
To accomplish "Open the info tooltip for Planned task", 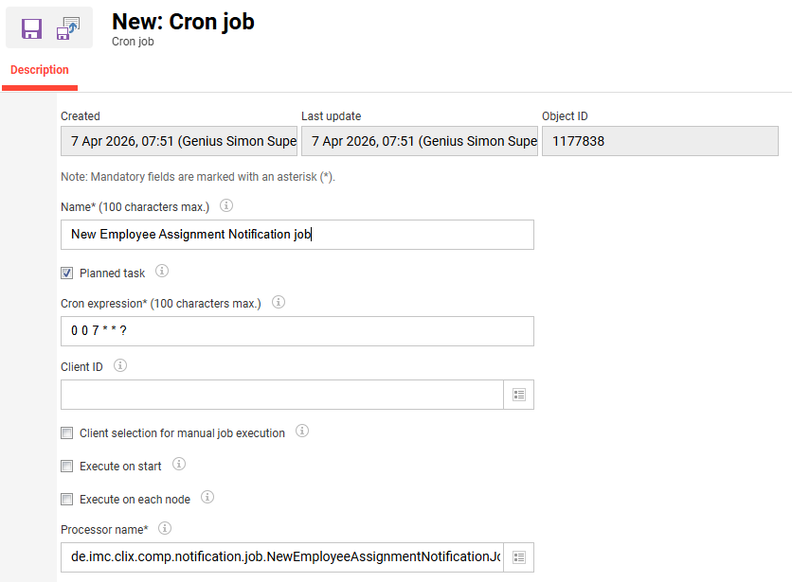I will [x=161, y=272].
